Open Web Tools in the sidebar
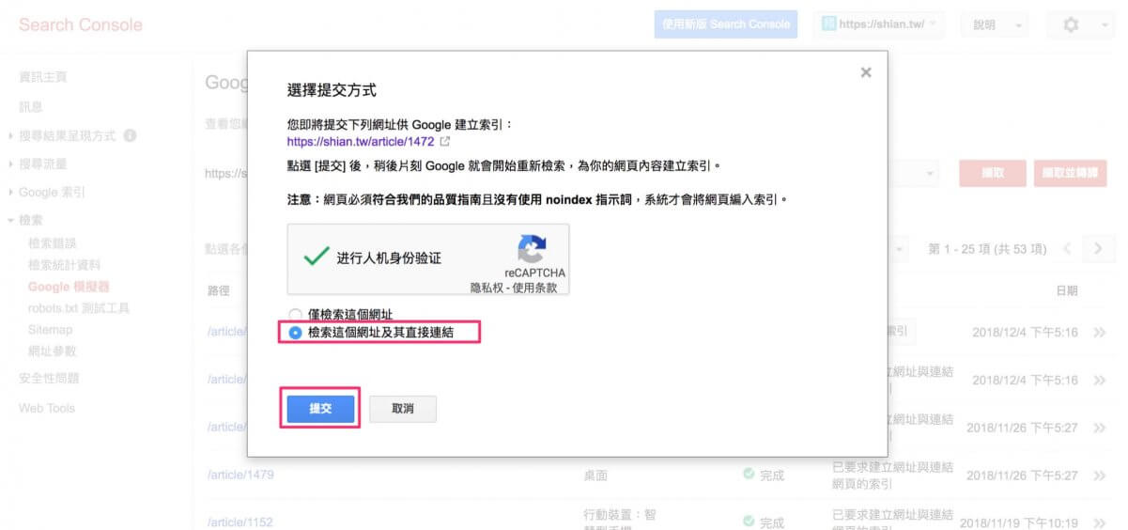This screenshot has height=530, width=1128. point(47,408)
